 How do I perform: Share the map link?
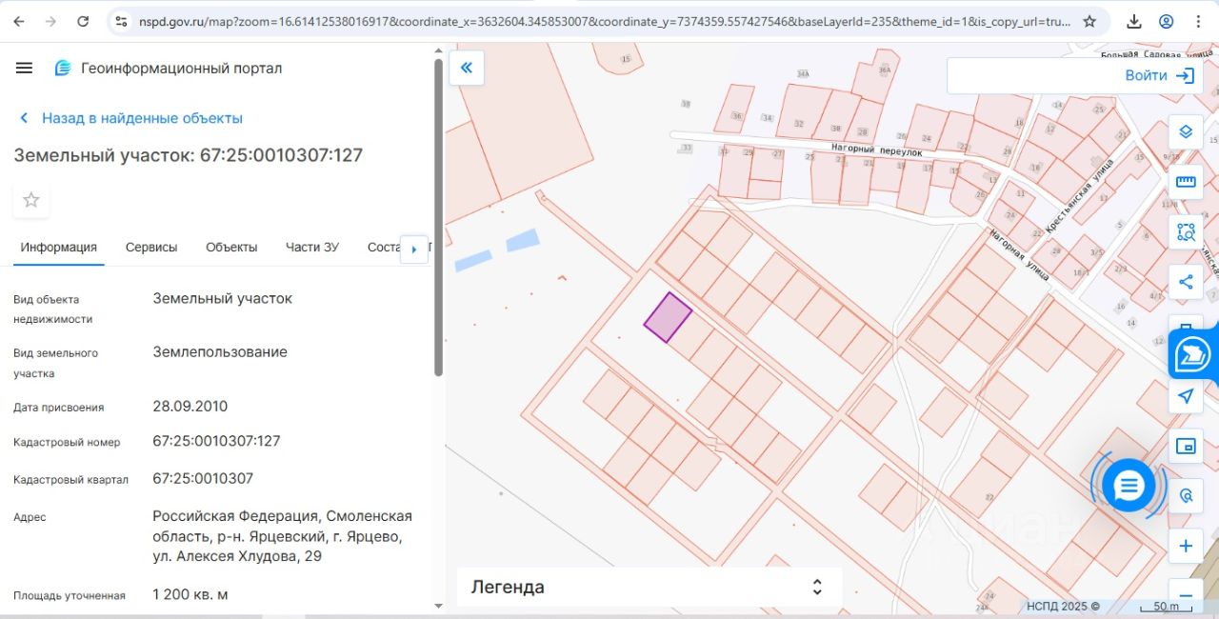coord(1186,282)
